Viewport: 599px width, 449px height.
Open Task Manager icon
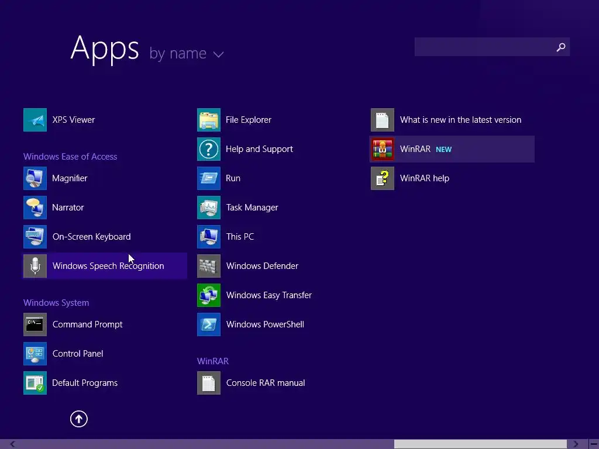[x=209, y=208]
